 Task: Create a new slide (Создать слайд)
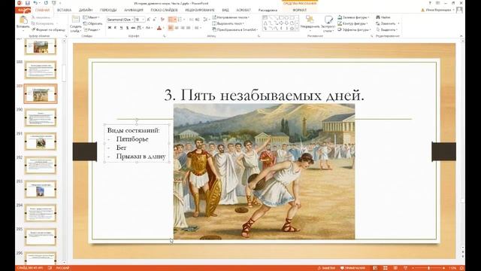(x=75, y=24)
